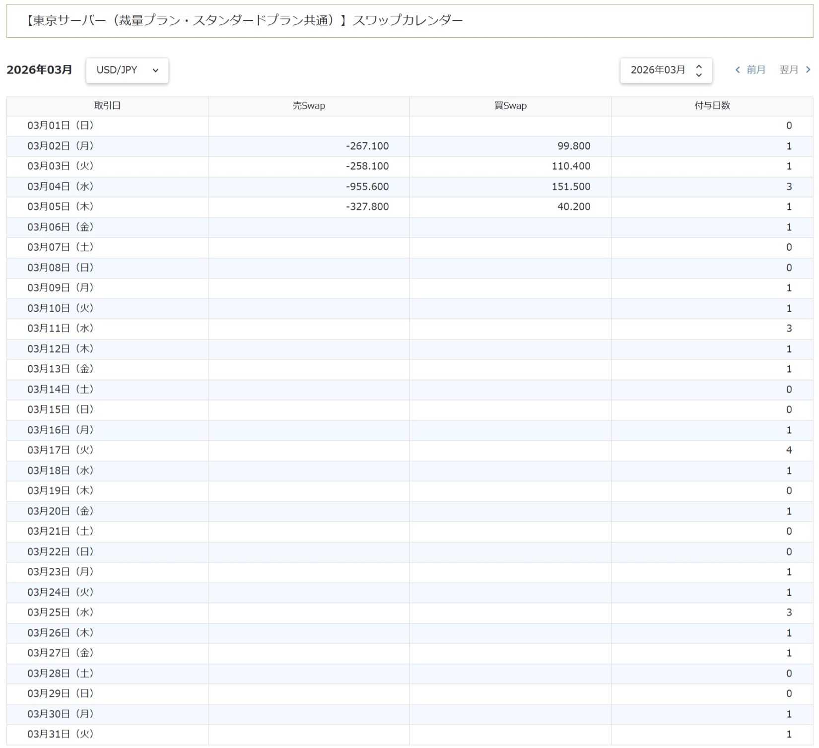
Task: Click the 付与日数 value 3 on 03月11日
Action: click(789, 329)
